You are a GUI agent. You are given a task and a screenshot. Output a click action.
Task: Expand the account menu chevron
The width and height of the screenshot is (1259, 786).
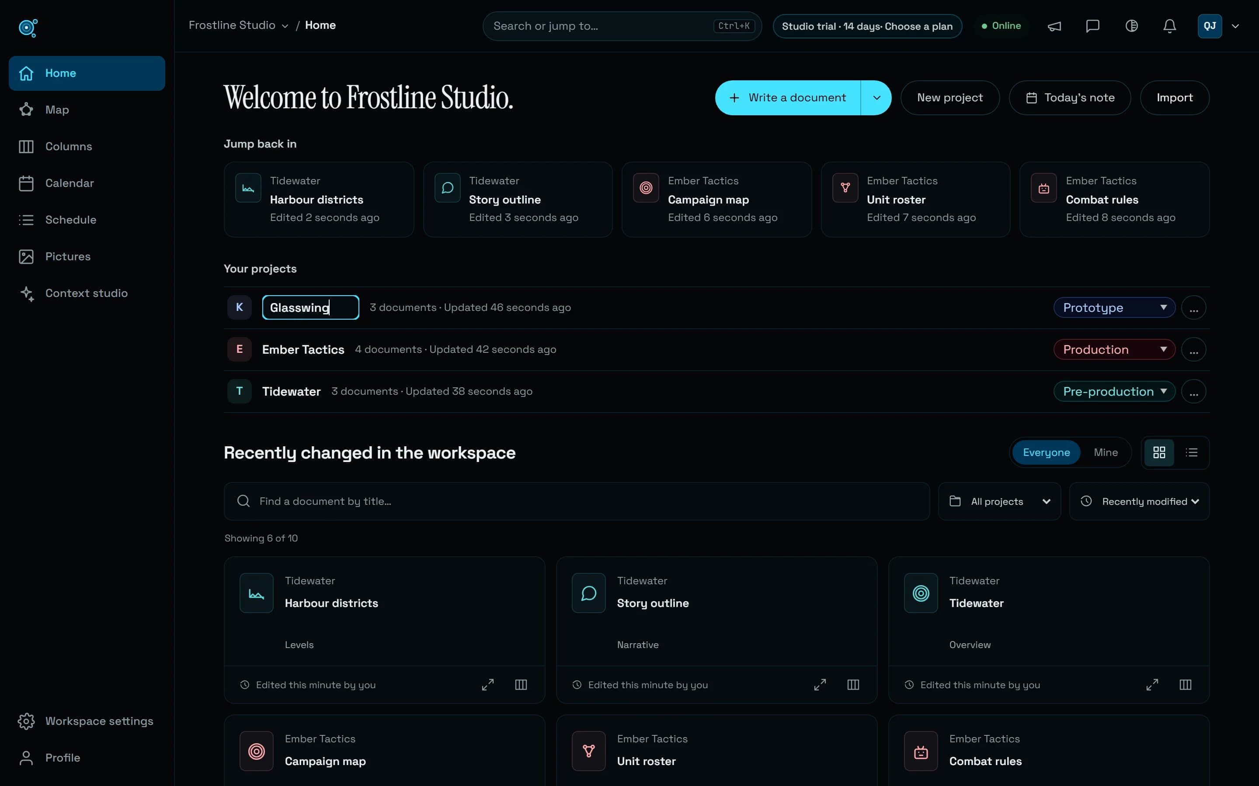(x=1235, y=26)
